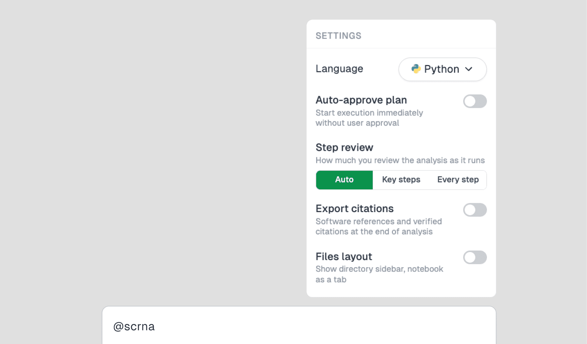Click 'Software references and verified citations' description
The width and height of the screenshot is (587, 344).
coord(379,227)
